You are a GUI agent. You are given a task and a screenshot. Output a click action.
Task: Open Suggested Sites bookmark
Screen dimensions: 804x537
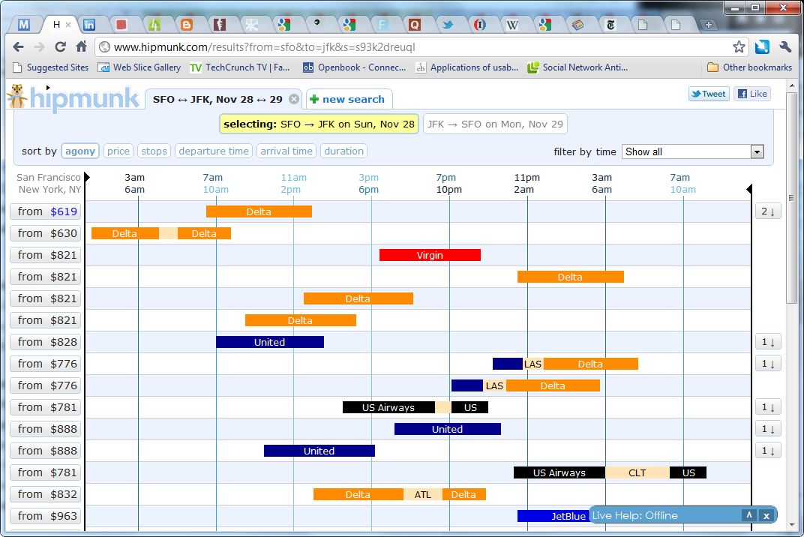tap(50, 67)
